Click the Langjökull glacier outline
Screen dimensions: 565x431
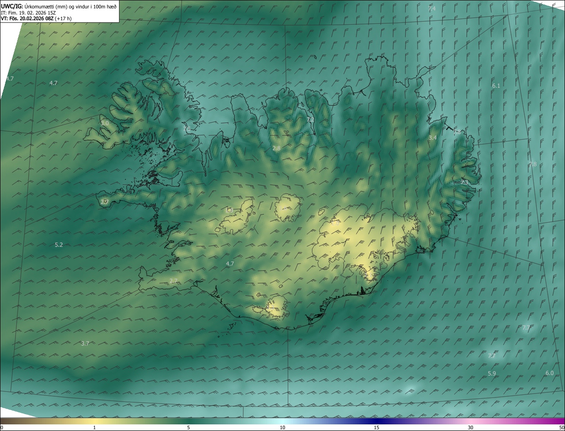235,217
